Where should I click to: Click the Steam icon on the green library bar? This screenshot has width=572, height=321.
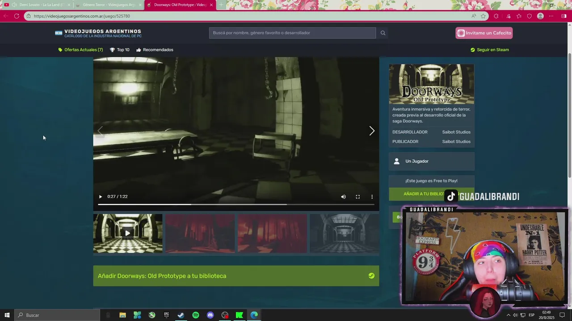pyautogui.click(x=371, y=276)
